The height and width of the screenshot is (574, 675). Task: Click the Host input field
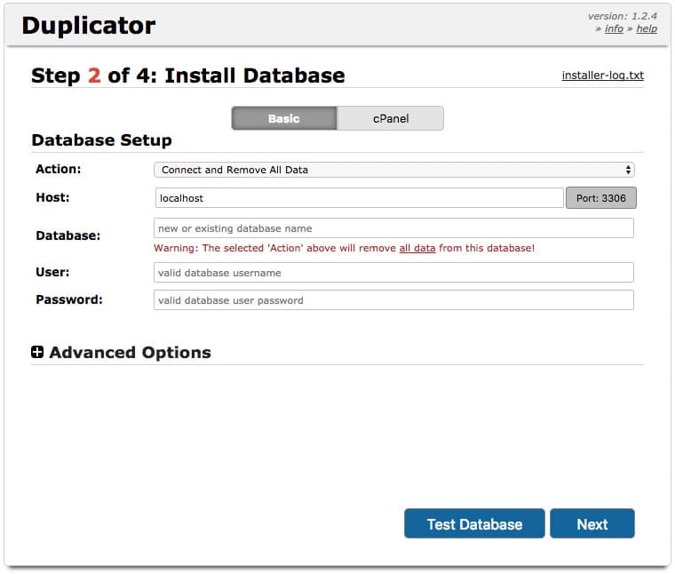(x=359, y=198)
